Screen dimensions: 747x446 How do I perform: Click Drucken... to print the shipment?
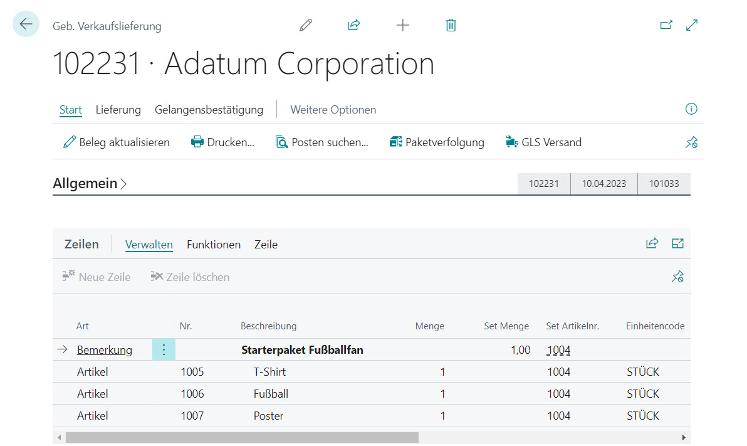click(x=222, y=142)
